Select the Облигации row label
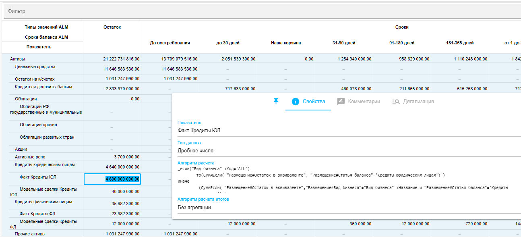Screen dimensions: 521x237 pos(26,99)
